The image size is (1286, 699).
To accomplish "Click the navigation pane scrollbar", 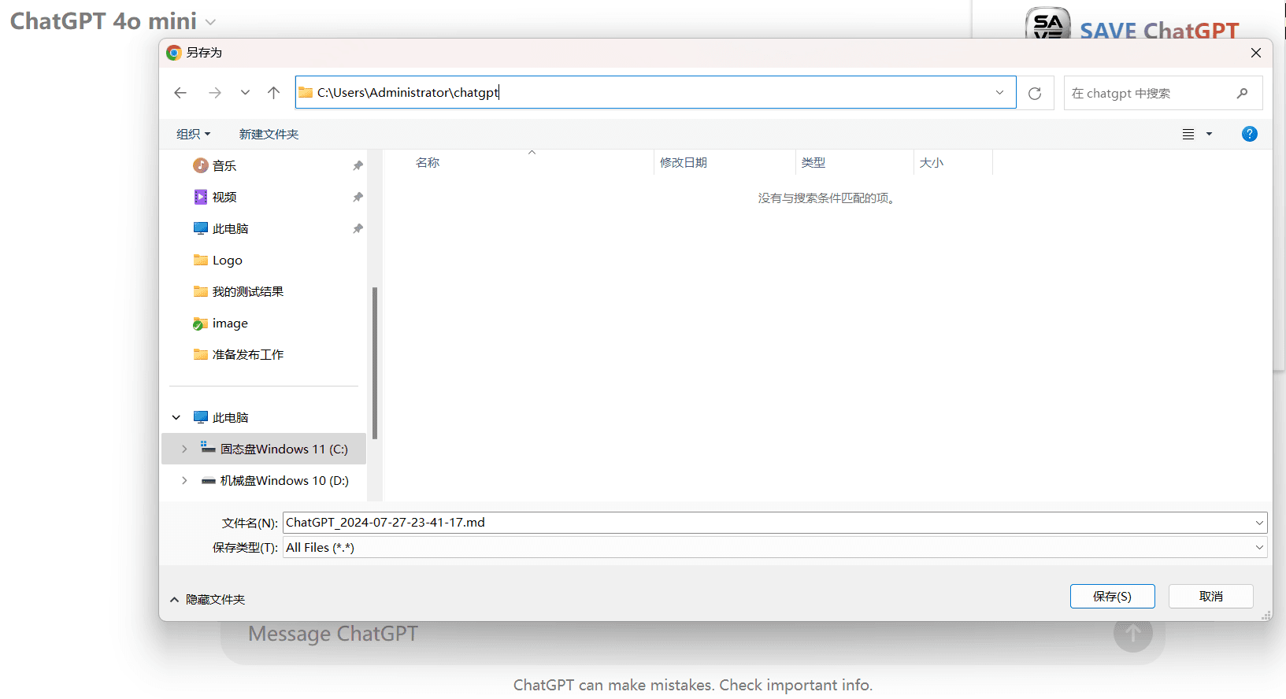I will click(x=375, y=363).
